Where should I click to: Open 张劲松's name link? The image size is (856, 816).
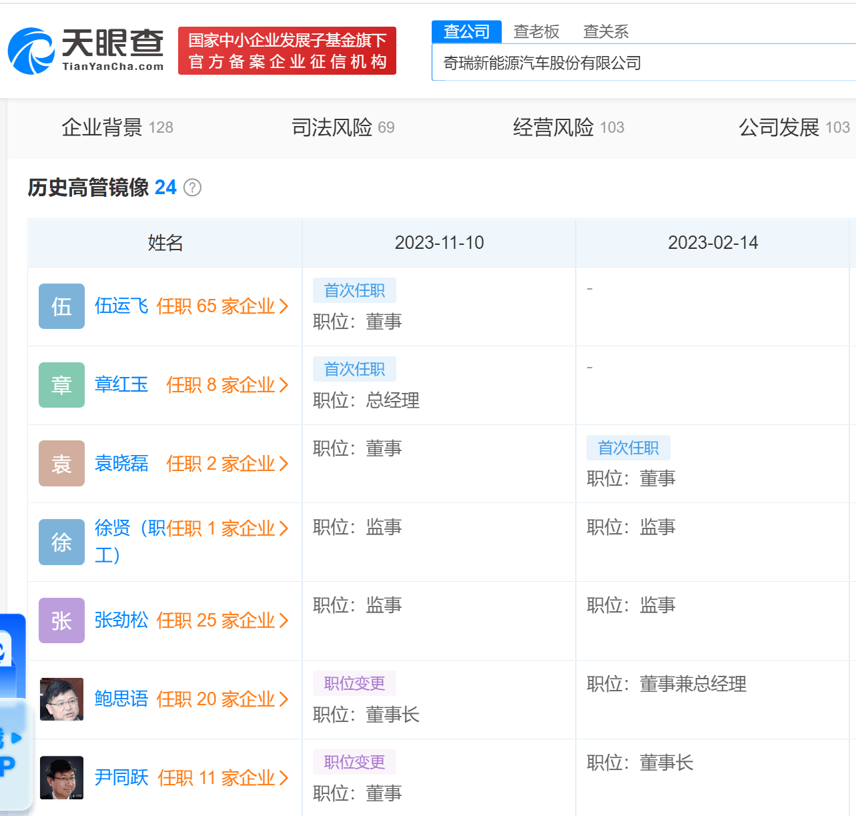tap(121, 620)
